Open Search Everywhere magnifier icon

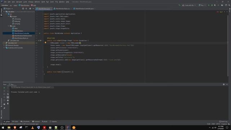coord(229,5)
